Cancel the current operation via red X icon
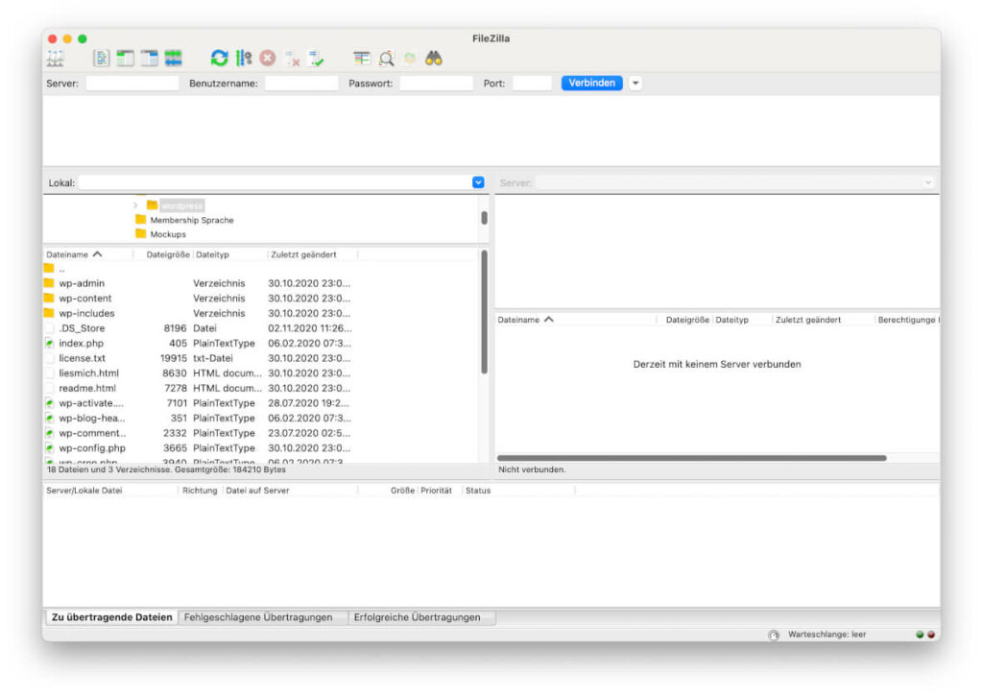Viewport: 983px width, 697px height. pyautogui.click(x=268, y=59)
